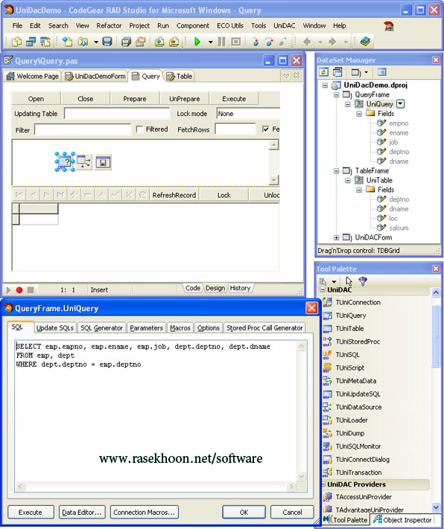
Task: Click the red record macro button in status bar
Action: click(19, 290)
